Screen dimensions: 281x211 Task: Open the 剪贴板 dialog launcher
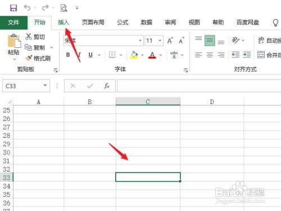56,70
